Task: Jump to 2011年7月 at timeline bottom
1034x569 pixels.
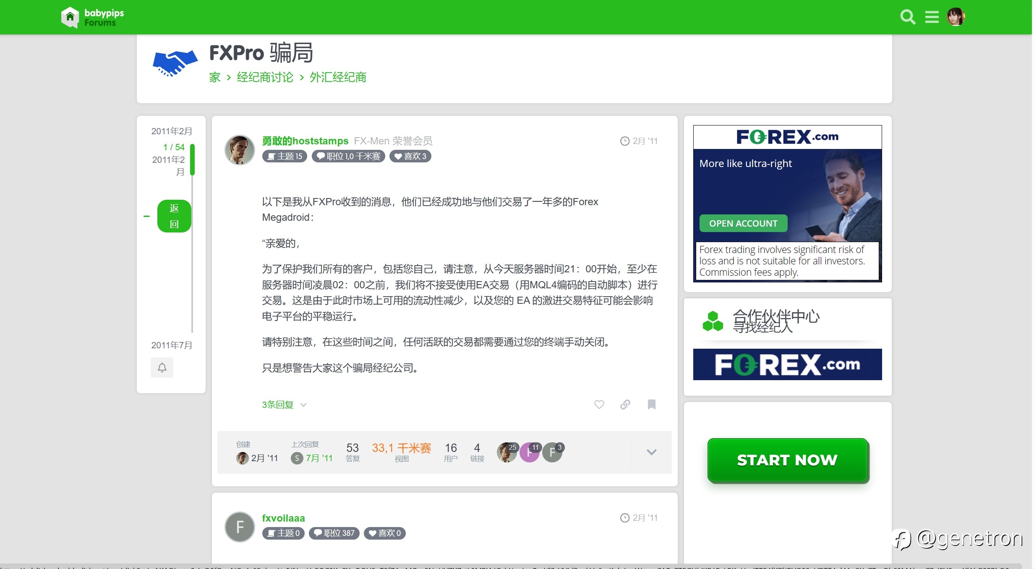Action: click(172, 345)
